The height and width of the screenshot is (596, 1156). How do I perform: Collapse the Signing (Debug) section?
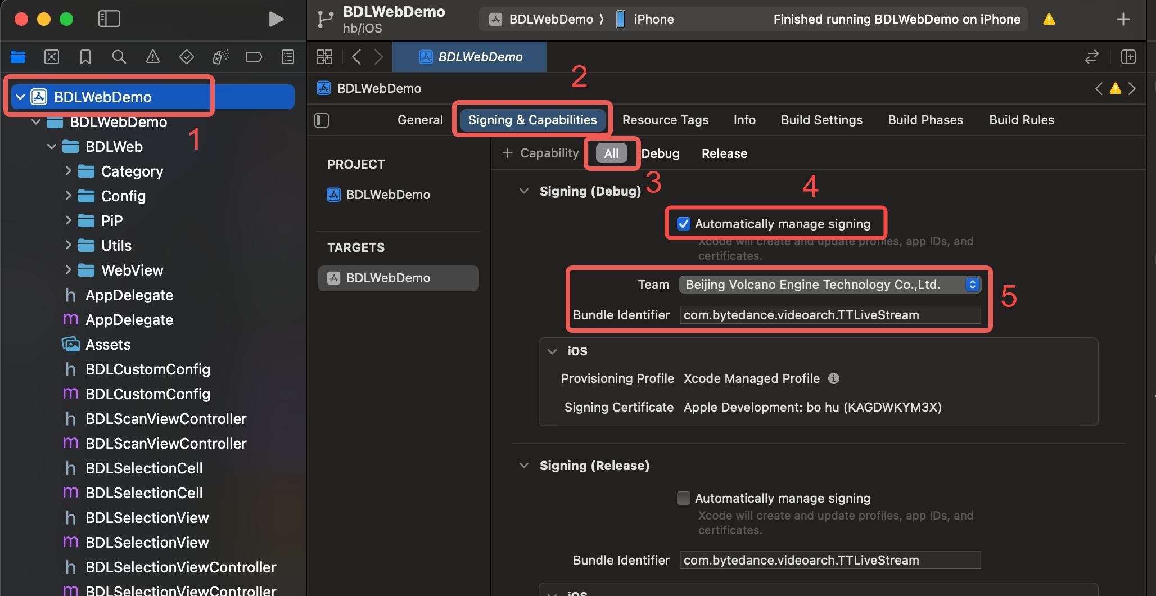524,191
